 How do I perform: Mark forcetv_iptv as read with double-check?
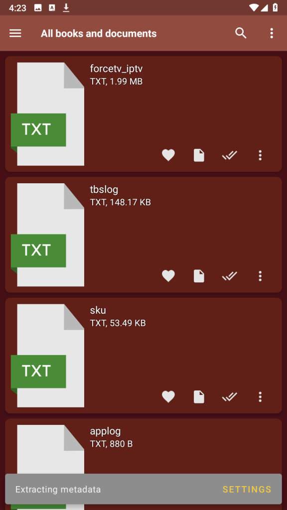(229, 155)
